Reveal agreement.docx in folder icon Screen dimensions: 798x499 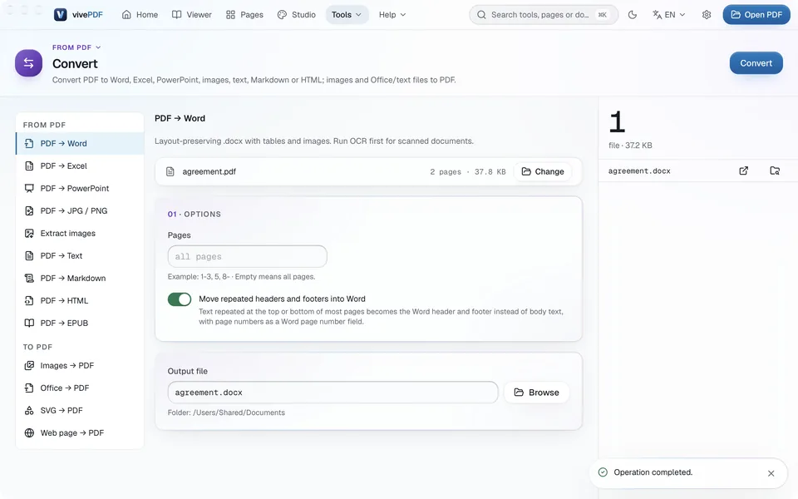[x=775, y=171]
